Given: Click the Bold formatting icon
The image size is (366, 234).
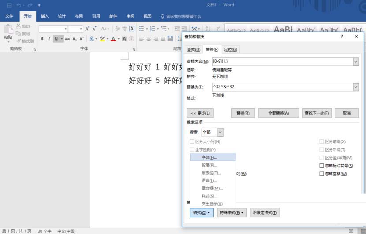Looking at the screenshot, I should click(42, 39).
